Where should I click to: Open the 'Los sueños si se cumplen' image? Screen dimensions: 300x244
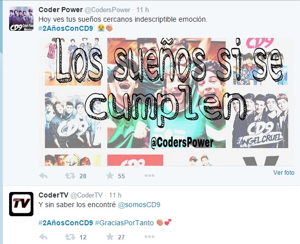click(x=166, y=102)
